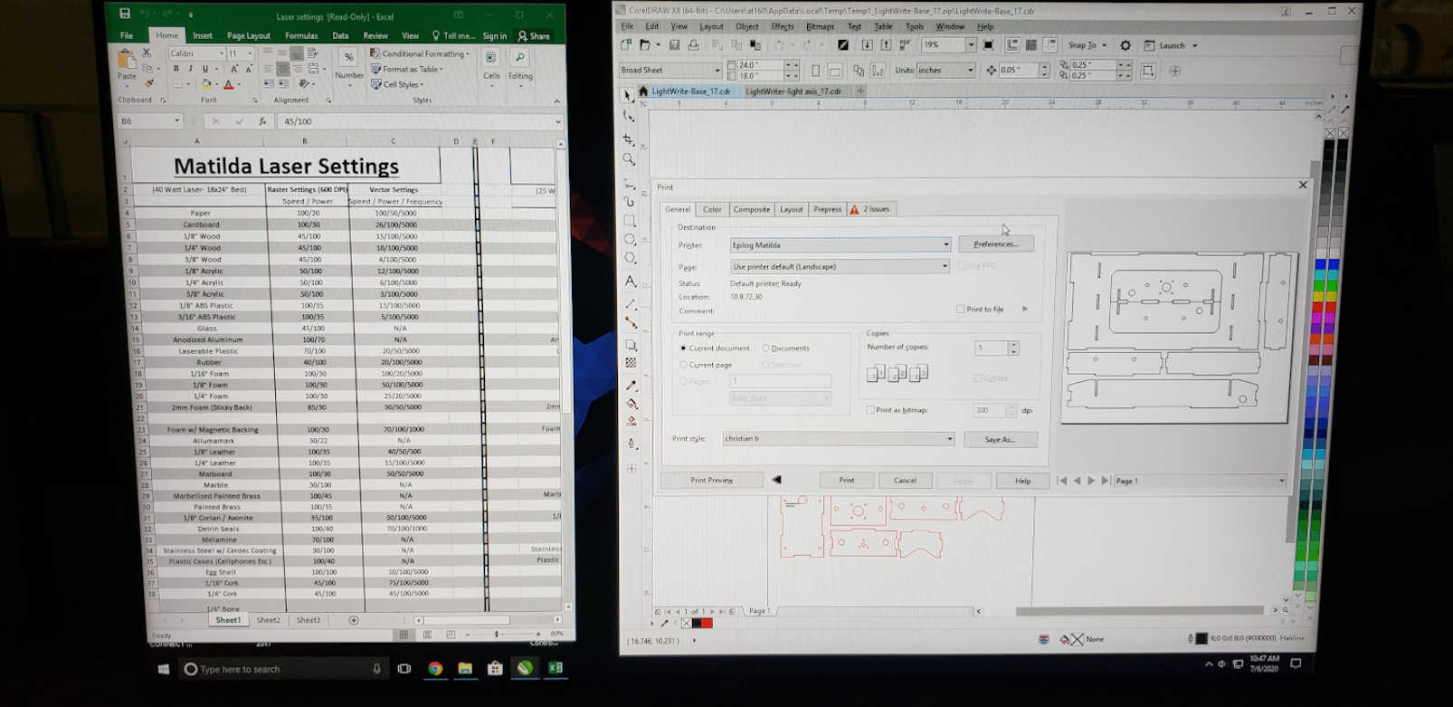Click the red swatch in the document palette
Viewport: 1453px width, 707px height.
pyautogui.click(x=707, y=623)
